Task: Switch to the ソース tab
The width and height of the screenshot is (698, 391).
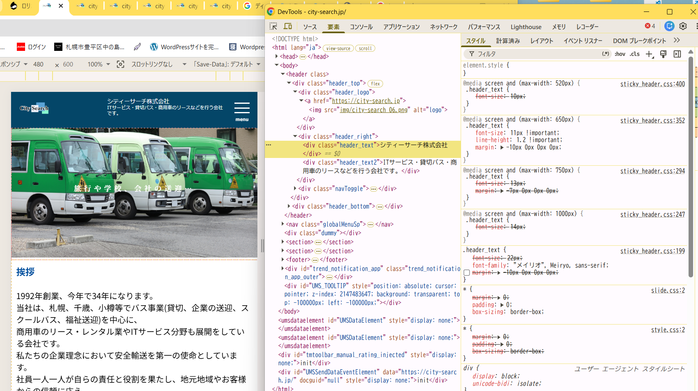Action: 310,27
